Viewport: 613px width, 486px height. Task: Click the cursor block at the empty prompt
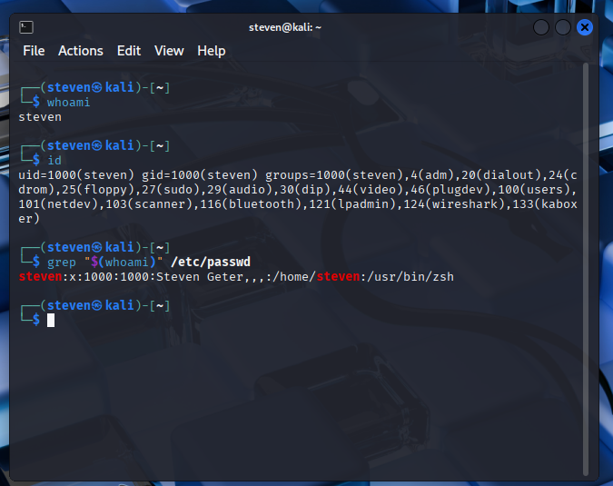[x=52, y=320]
